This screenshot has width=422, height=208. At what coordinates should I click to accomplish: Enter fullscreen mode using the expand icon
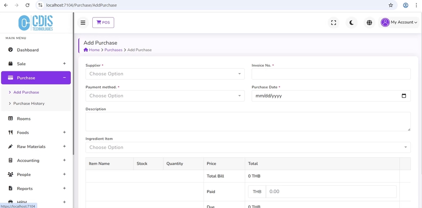pyautogui.click(x=334, y=22)
